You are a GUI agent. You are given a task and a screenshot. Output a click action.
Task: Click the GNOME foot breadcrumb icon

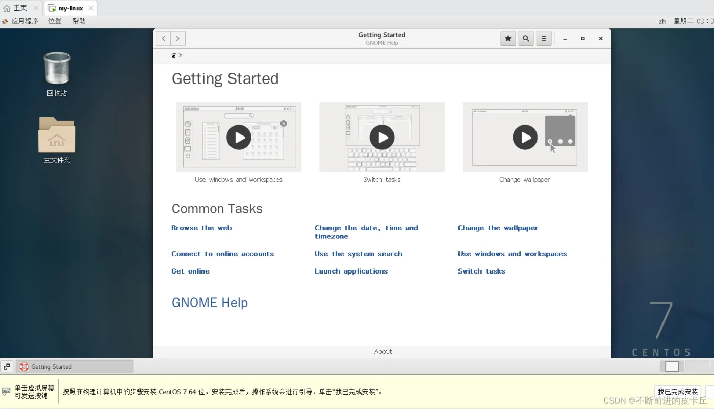click(x=174, y=56)
